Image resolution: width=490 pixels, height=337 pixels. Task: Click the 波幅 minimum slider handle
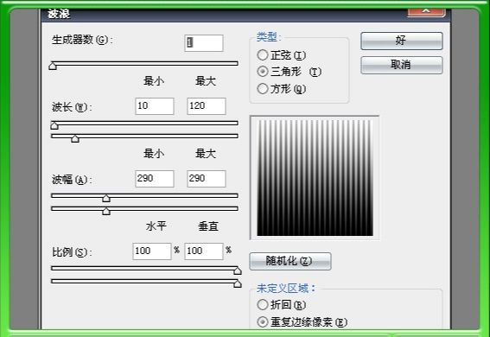pos(106,198)
